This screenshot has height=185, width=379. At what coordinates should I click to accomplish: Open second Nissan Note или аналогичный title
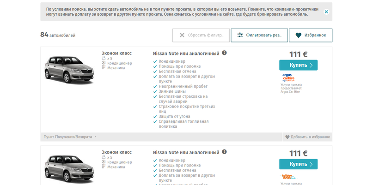[186, 152]
